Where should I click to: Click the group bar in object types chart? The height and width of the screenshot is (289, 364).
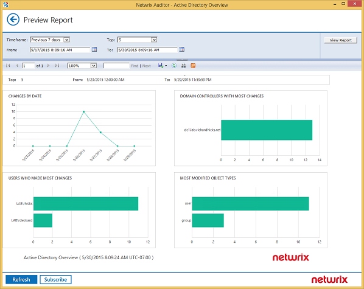pyautogui.click(x=208, y=220)
